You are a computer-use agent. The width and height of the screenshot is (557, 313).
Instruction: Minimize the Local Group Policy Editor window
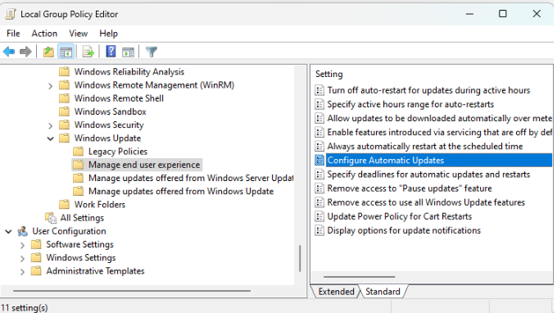469,14
